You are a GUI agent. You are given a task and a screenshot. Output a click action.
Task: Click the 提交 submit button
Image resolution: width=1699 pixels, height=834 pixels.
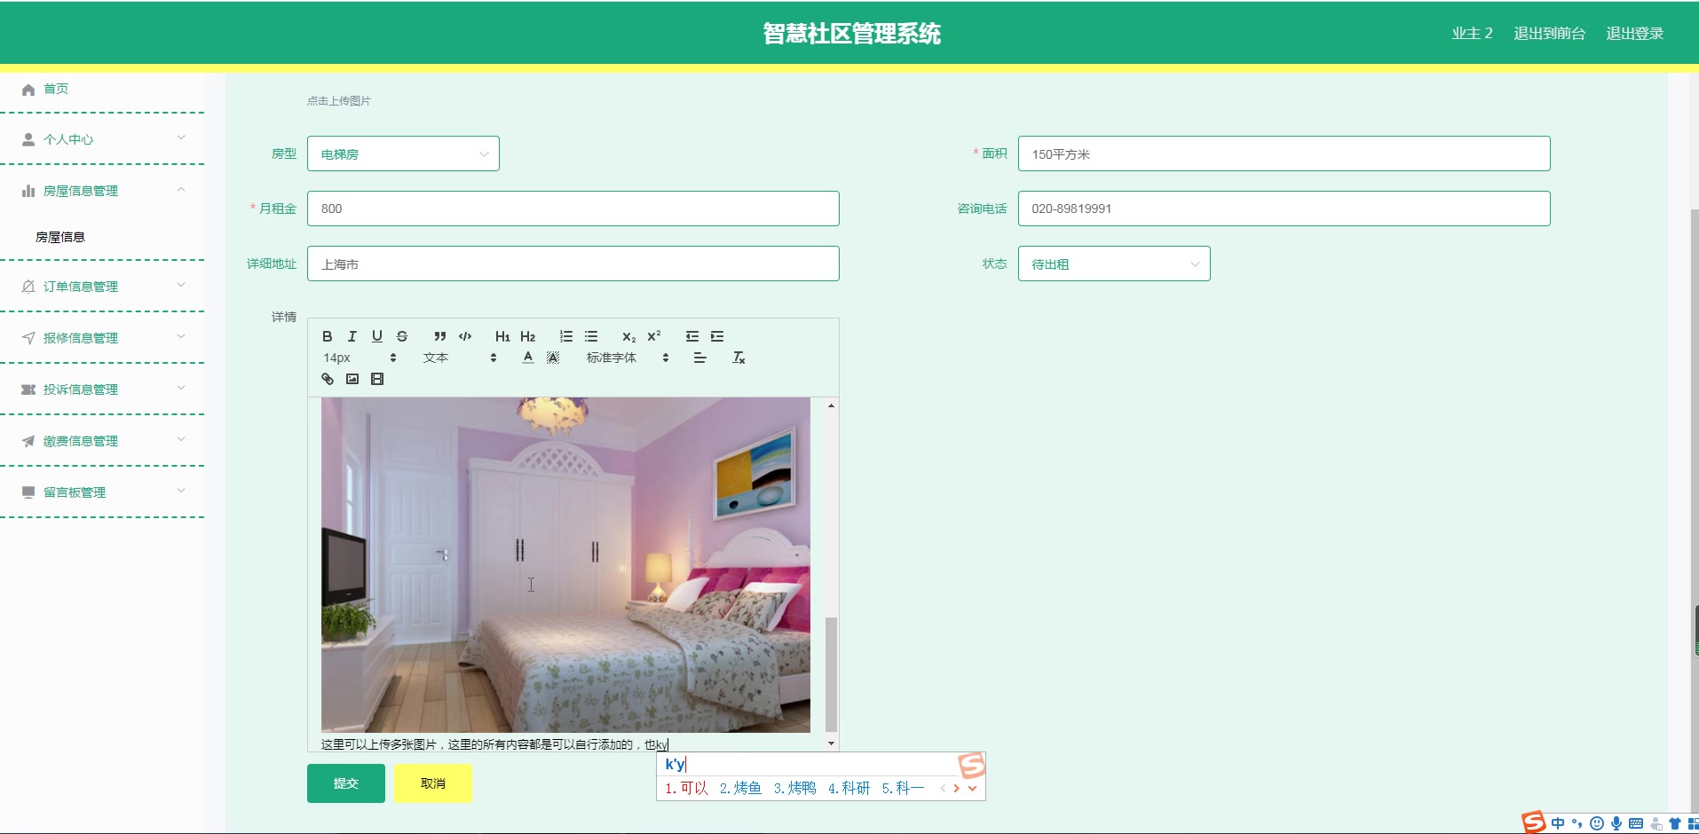pos(346,783)
